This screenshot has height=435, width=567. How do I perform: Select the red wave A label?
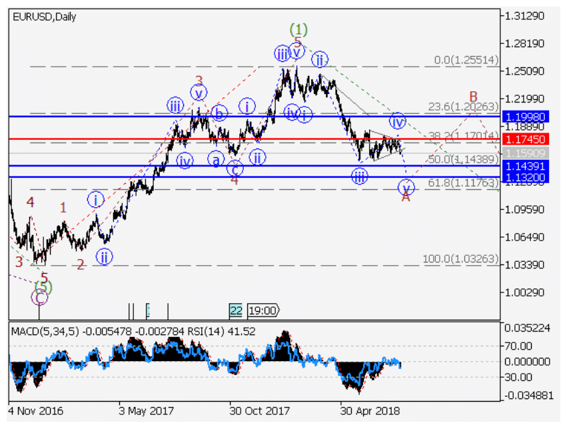tap(406, 197)
